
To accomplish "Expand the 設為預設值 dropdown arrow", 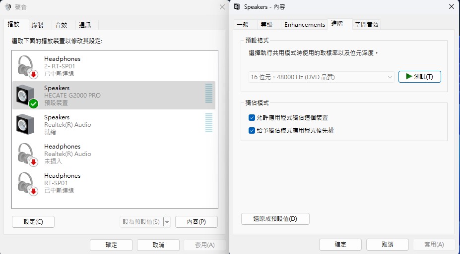I will pos(167,222).
